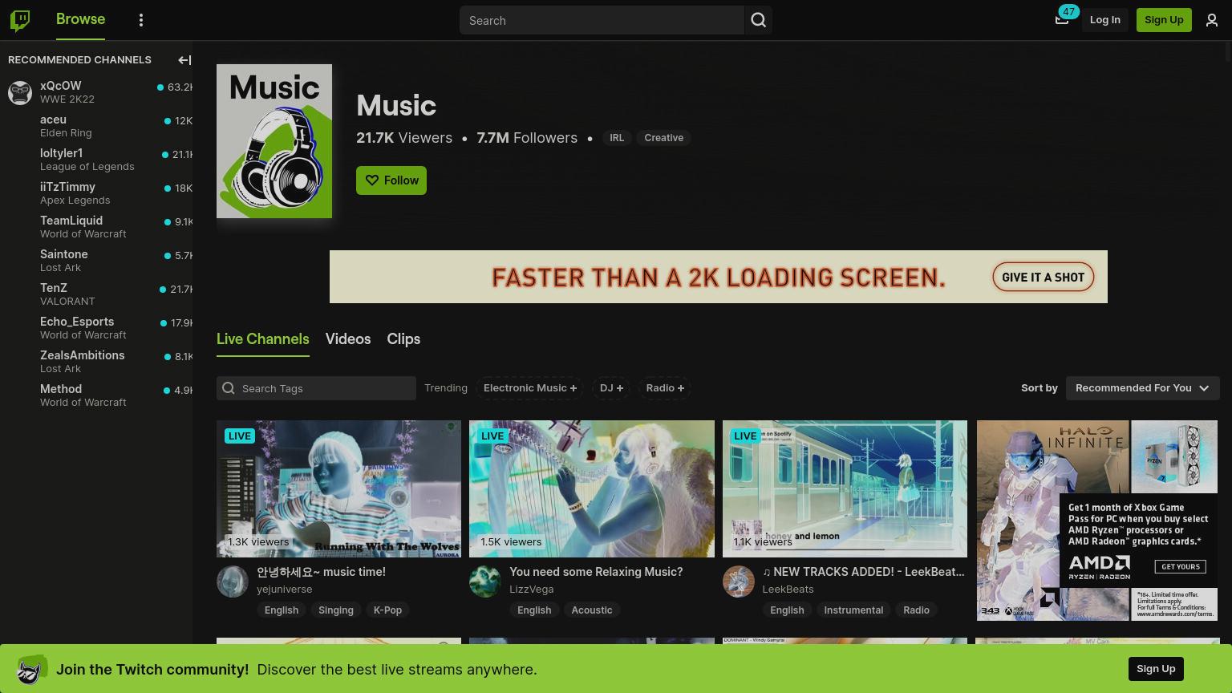
Task: Click magnifier icon in Search Tags field
Action: tap(229, 388)
